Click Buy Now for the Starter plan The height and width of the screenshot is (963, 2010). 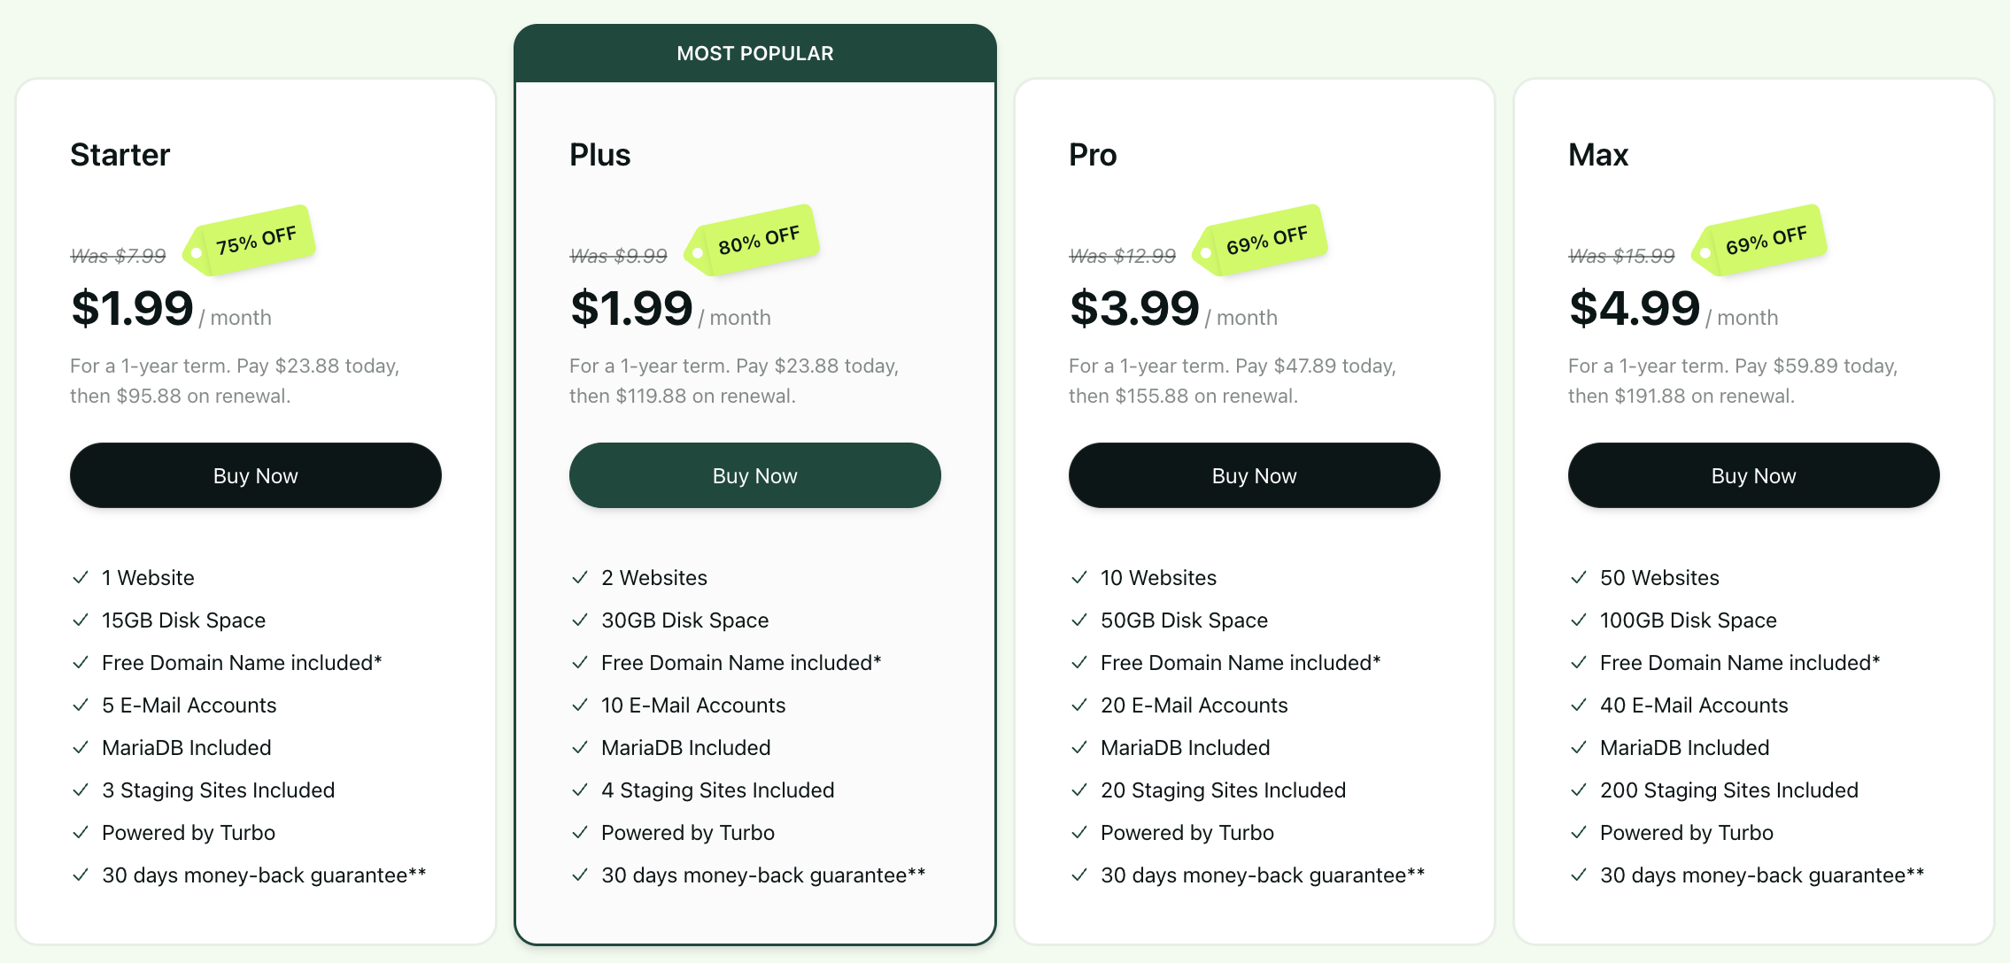pos(255,475)
